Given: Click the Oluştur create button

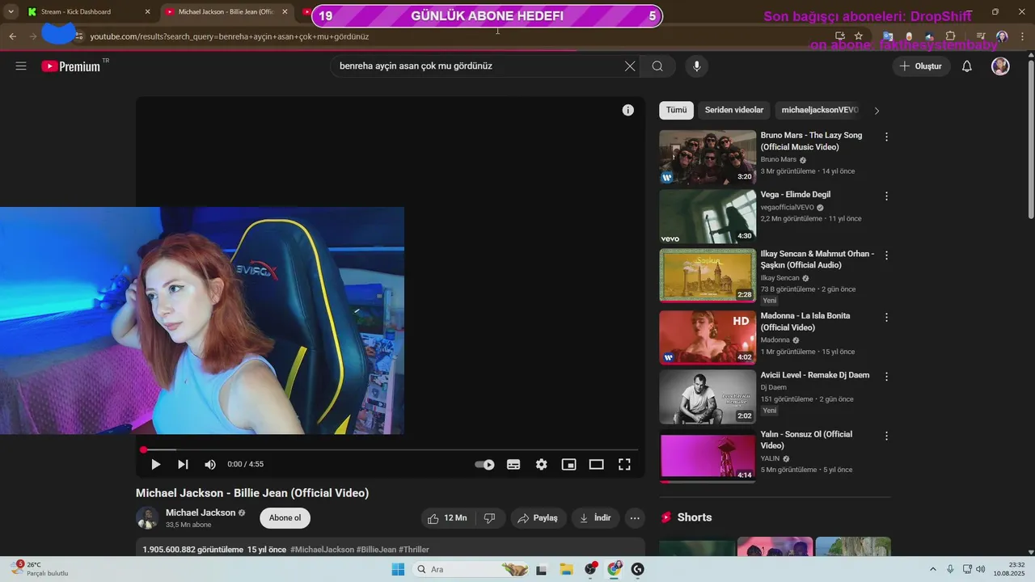Looking at the screenshot, I should [x=921, y=66].
